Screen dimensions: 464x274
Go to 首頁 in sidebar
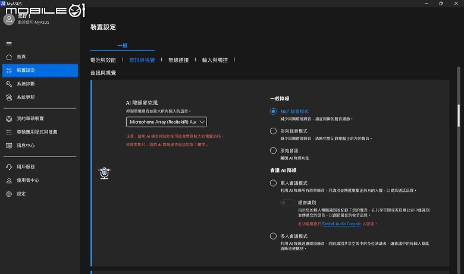click(40, 56)
